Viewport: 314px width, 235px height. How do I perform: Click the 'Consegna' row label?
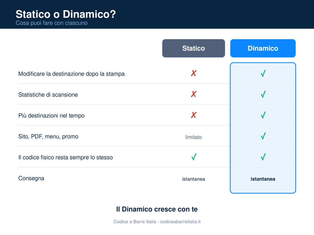[x=31, y=178]
